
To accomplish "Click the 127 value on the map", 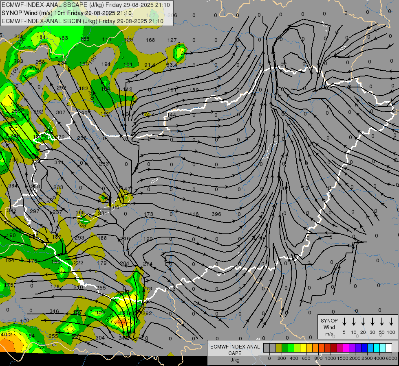I will pos(172,40).
